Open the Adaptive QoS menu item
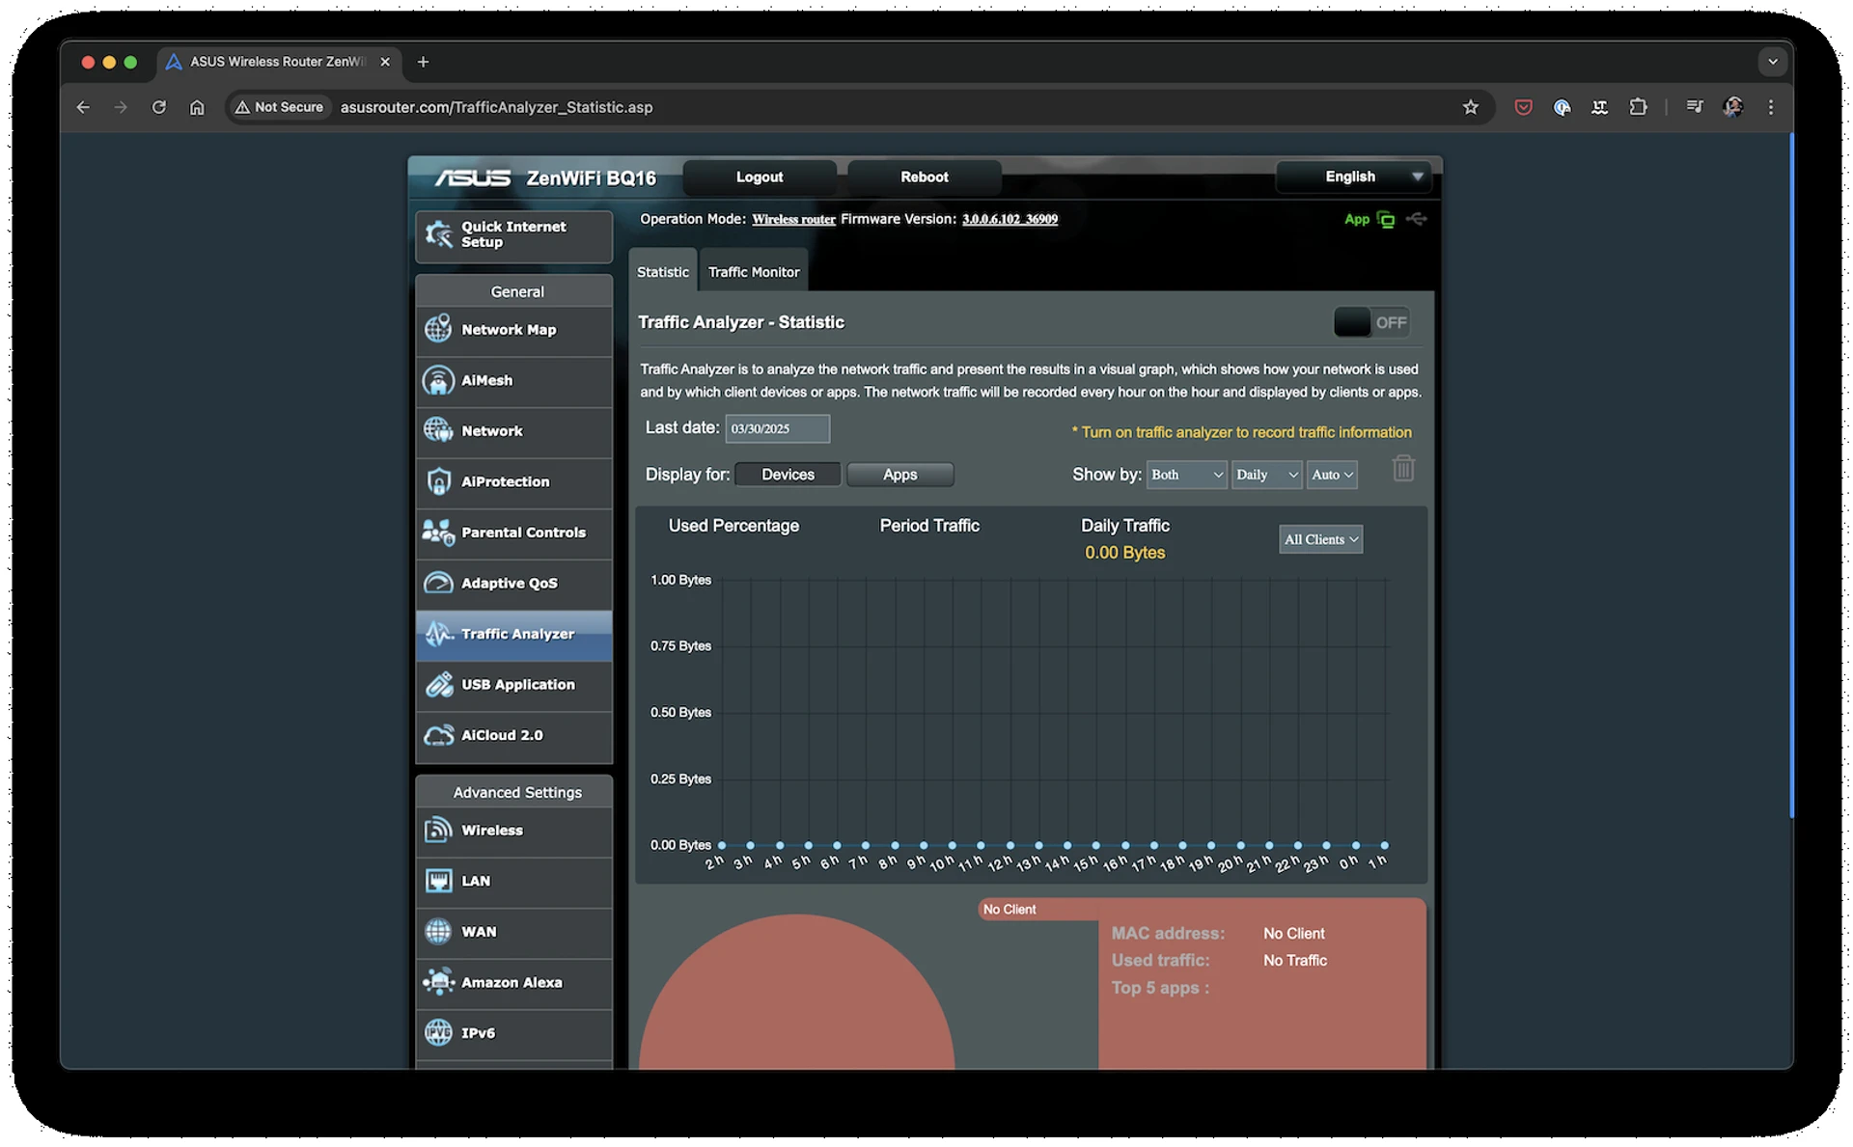Screen dimensions: 1853x1147 point(514,583)
